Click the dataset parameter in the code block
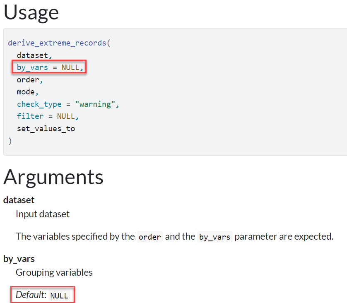347x303 pixels. pyautogui.click(x=32, y=55)
